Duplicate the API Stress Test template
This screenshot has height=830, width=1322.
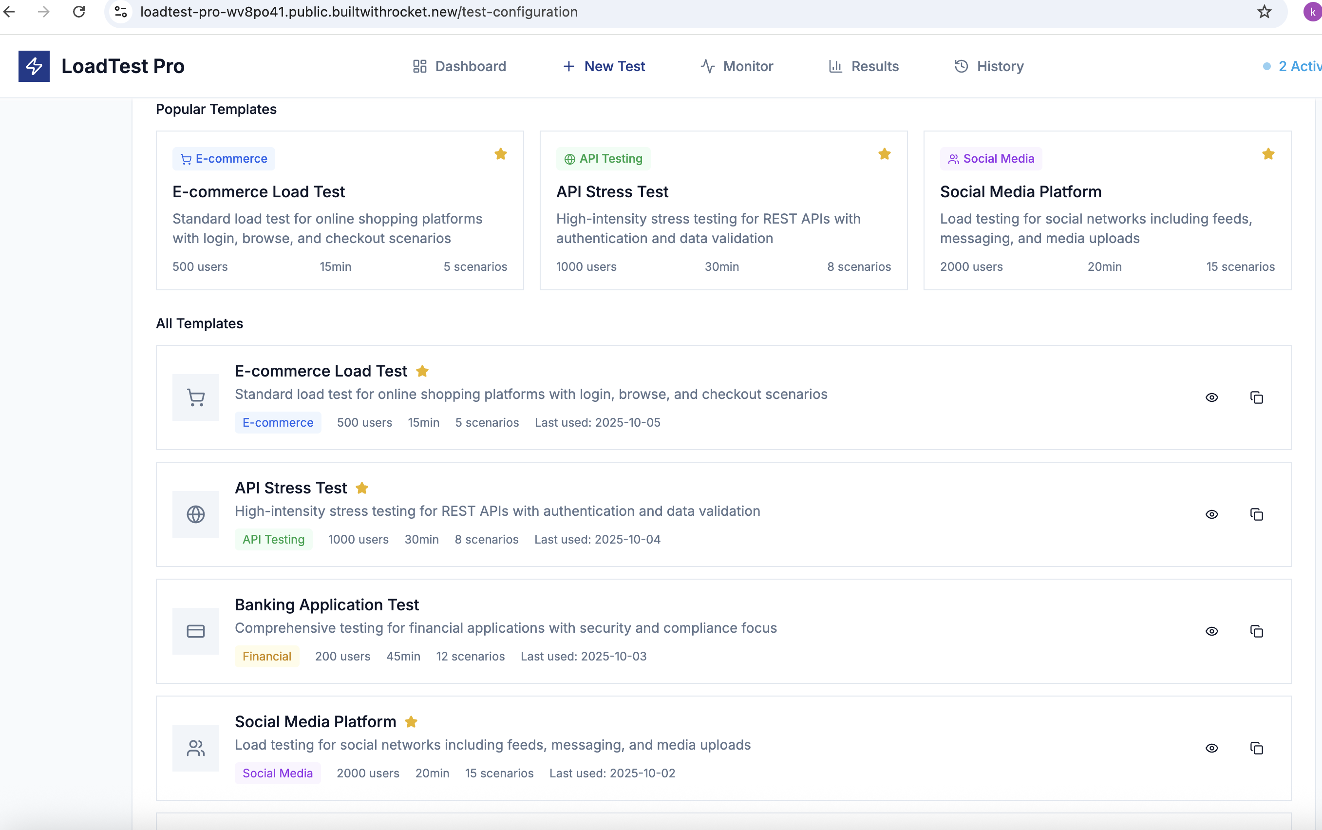pos(1256,514)
